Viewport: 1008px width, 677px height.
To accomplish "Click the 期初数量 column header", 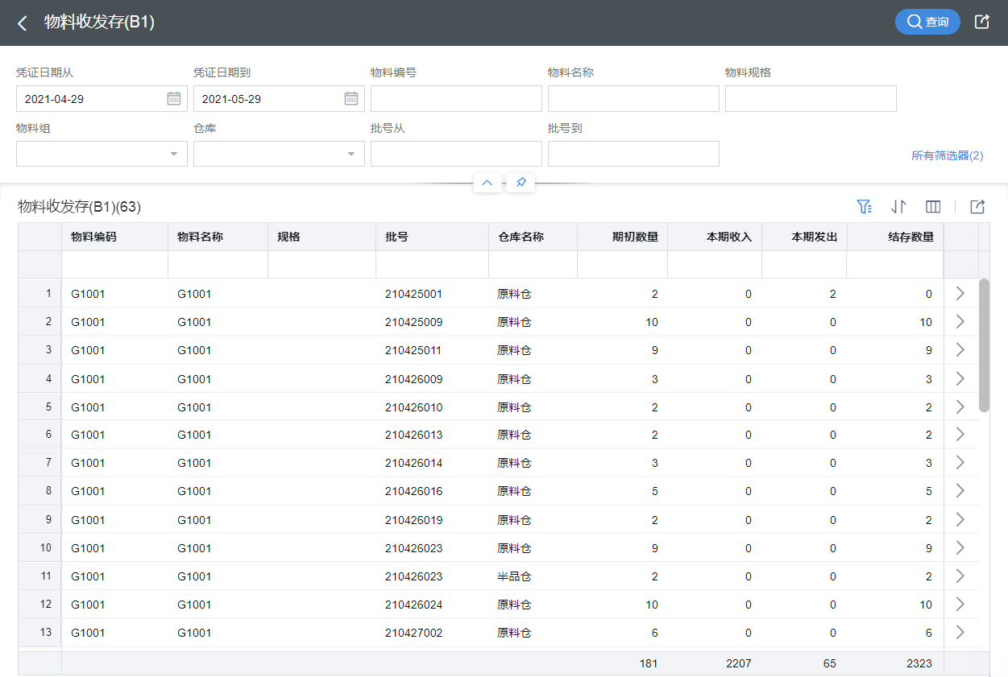I will tap(622, 237).
